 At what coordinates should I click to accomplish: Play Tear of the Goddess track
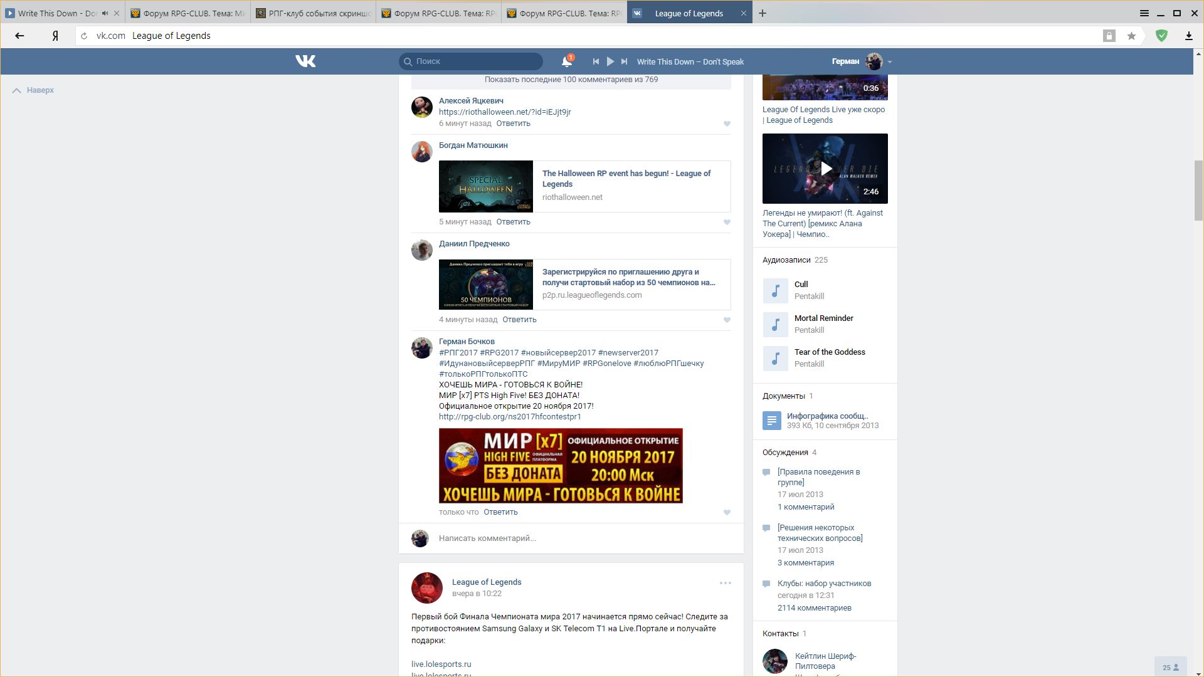pyautogui.click(x=776, y=359)
